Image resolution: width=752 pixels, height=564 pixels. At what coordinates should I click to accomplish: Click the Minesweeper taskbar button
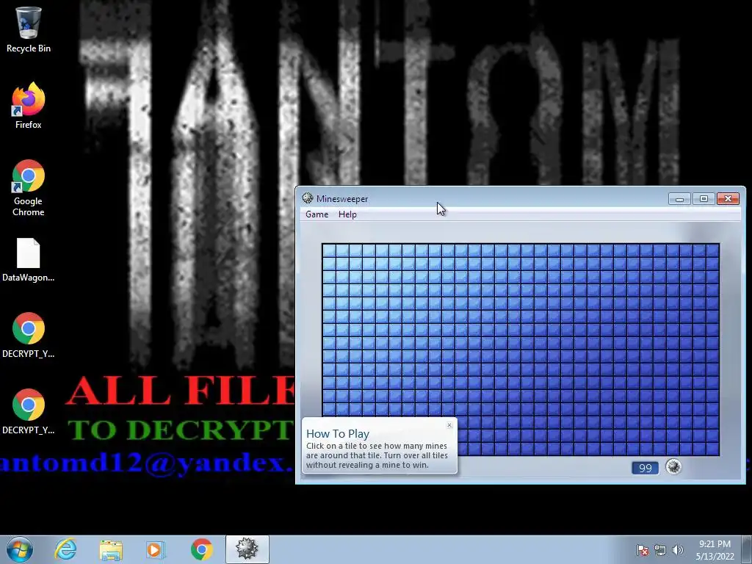pos(247,549)
